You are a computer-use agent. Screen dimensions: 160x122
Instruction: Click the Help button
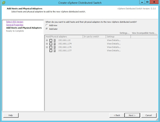[11, 115]
